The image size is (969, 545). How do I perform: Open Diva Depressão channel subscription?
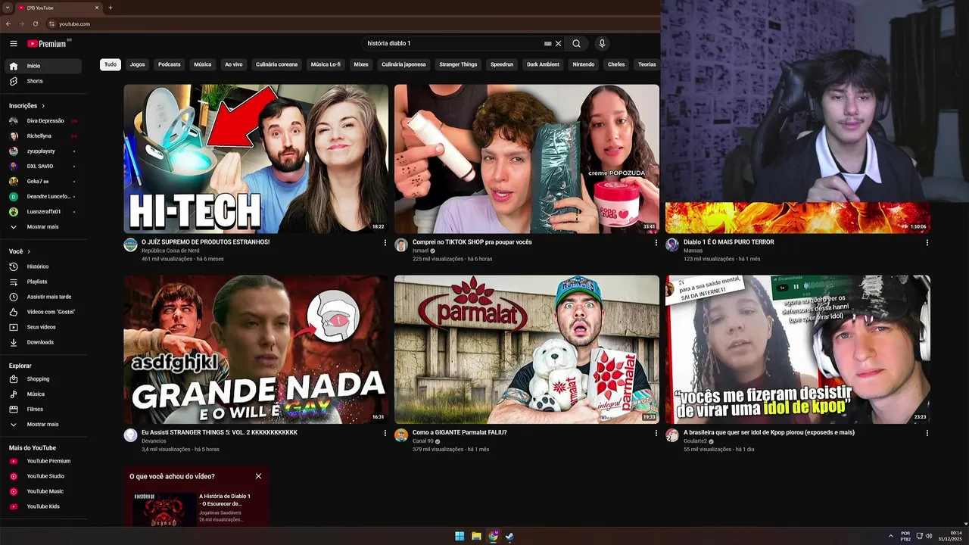[x=42, y=120]
